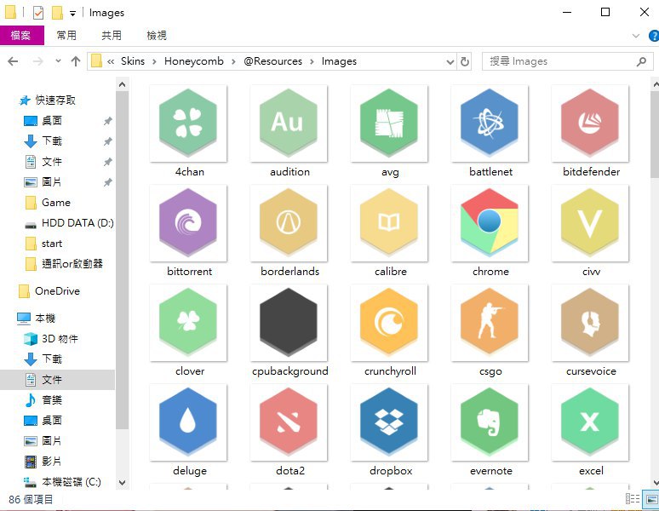This screenshot has height=511, width=659.
Task: Open the start folder in sidebar
Action: (52, 244)
